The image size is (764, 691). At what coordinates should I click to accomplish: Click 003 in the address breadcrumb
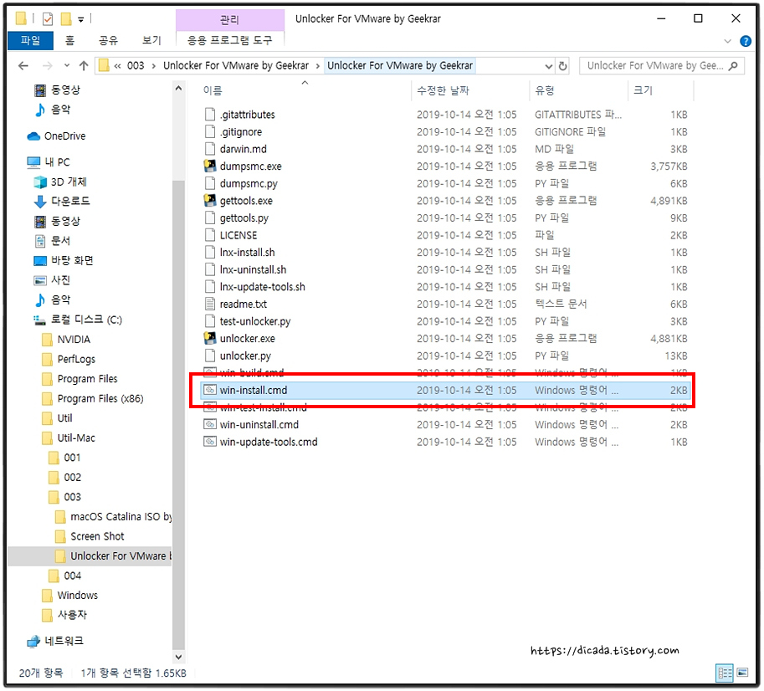[136, 66]
